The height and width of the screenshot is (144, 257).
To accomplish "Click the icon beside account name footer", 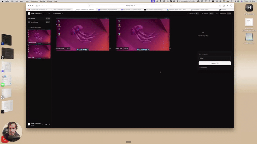I will coord(46,124).
